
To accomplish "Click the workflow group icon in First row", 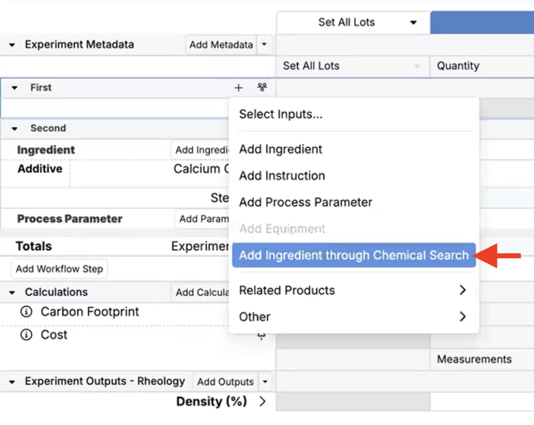I will (262, 88).
